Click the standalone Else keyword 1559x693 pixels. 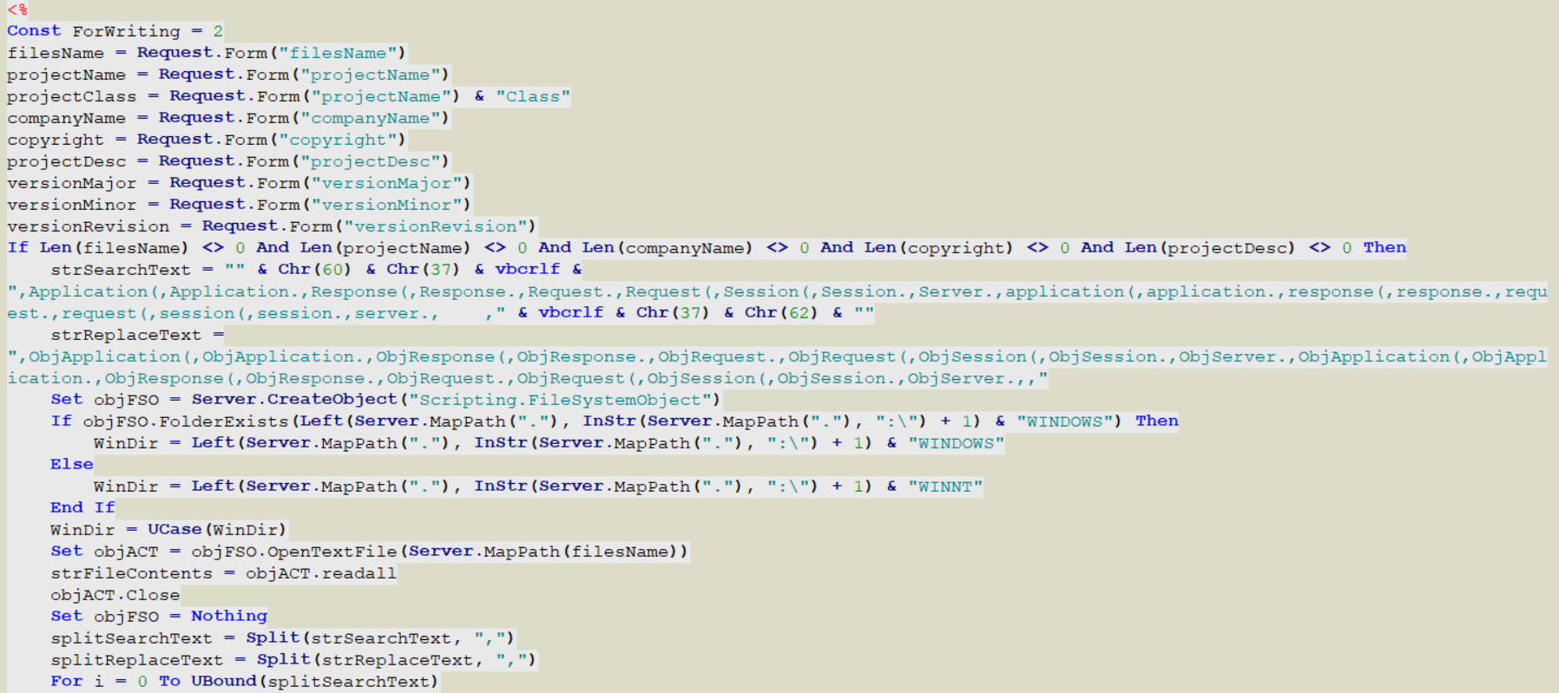(71, 465)
